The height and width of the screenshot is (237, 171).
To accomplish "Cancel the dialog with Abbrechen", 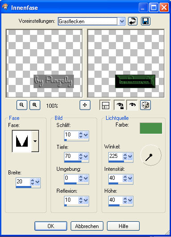I will 87,226.
